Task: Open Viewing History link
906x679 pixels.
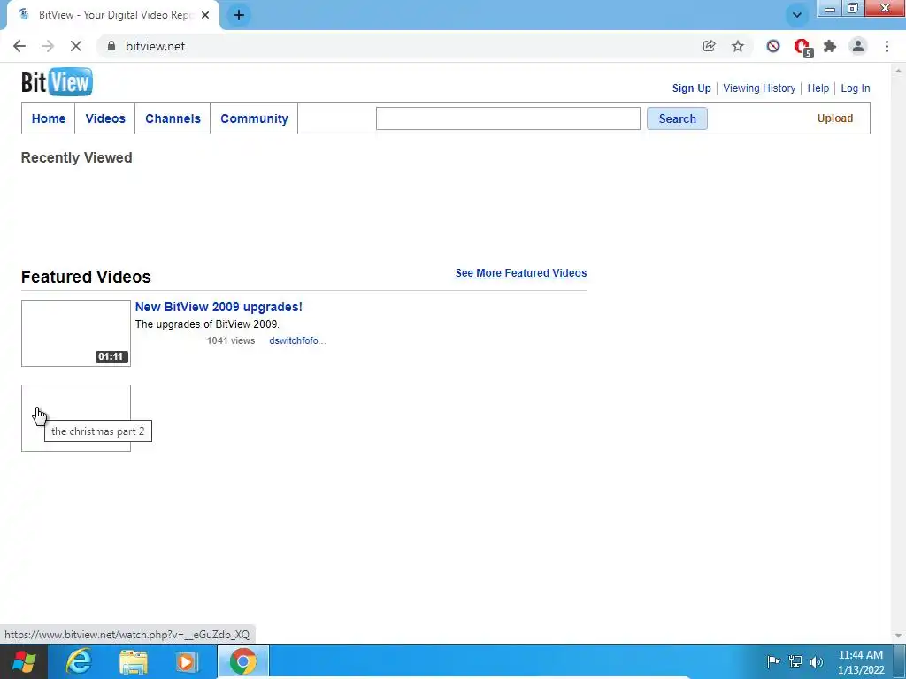Action: 759,88
